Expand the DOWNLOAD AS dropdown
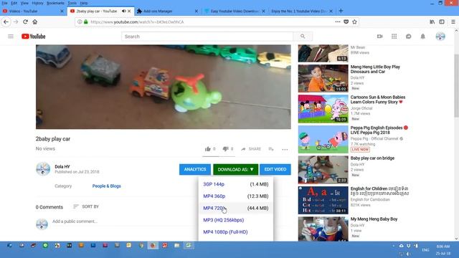The height and width of the screenshot is (258, 459). click(236, 169)
